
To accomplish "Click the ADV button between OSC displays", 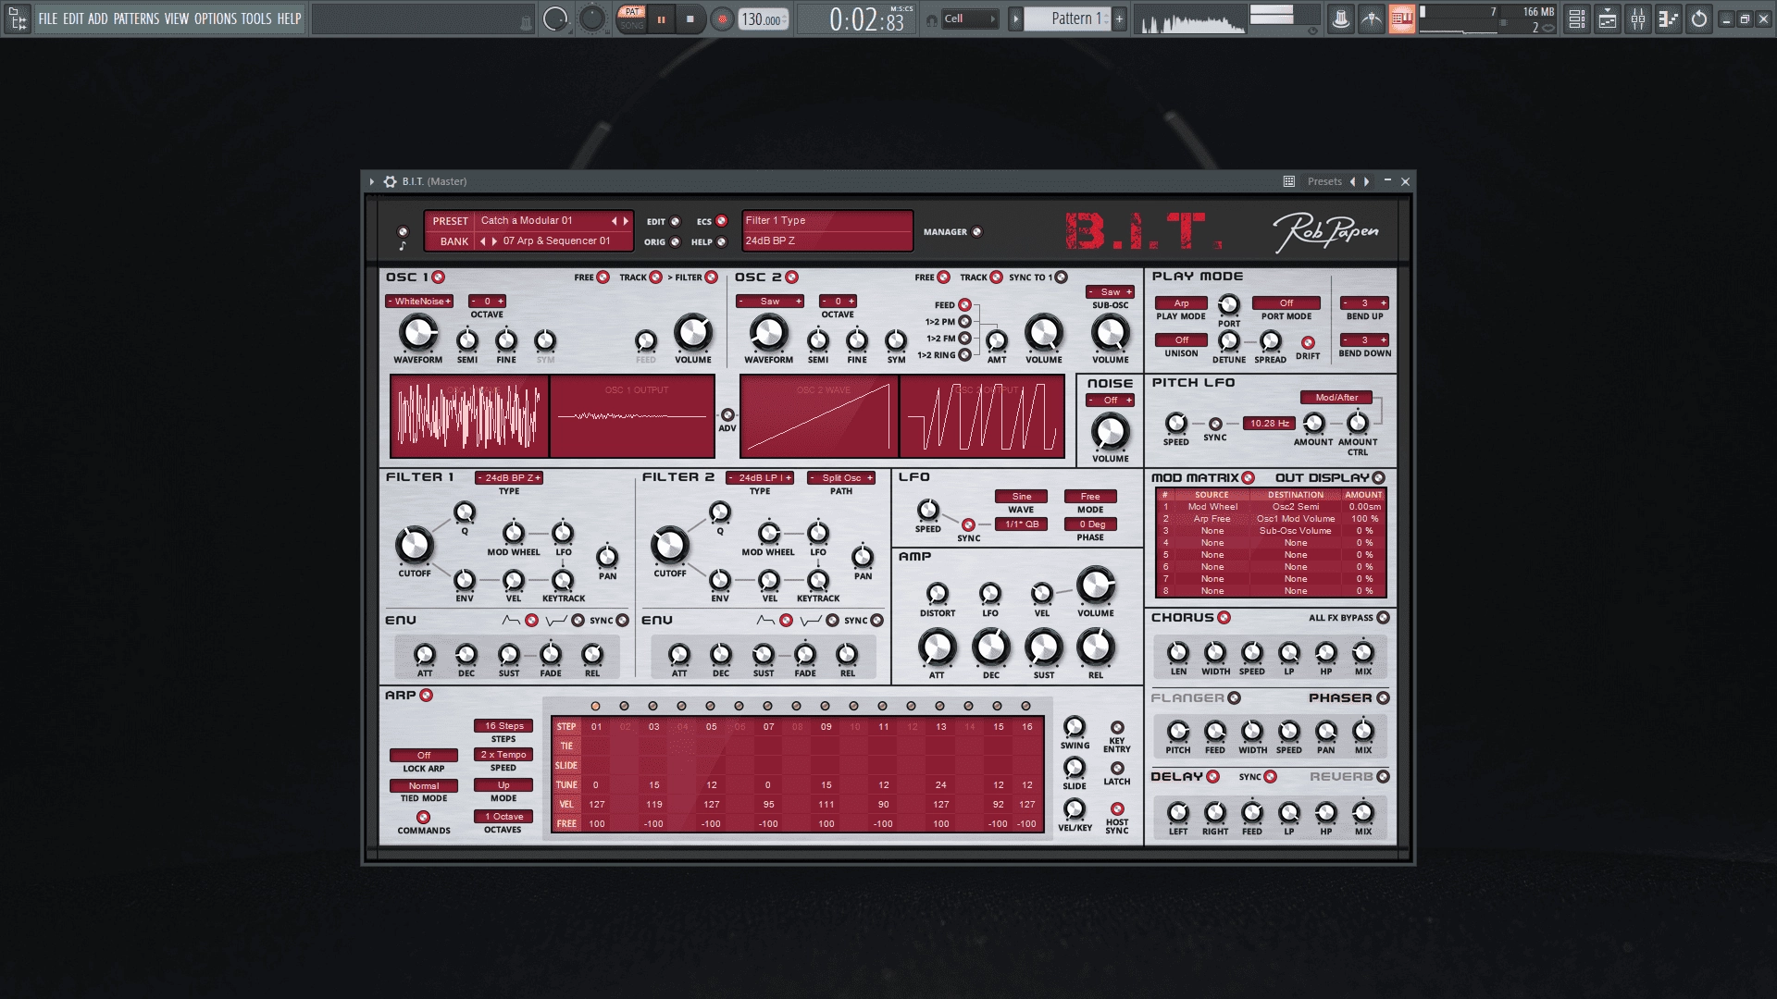I will coord(727,415).
